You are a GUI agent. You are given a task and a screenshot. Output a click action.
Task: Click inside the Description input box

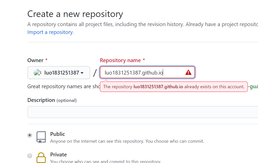[143, 112]
